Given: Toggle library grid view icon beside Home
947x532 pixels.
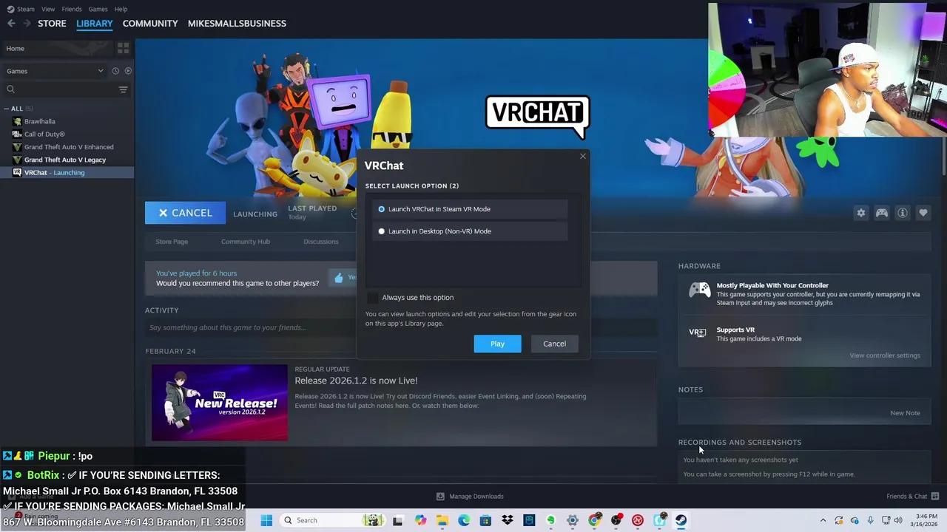Looking at the screenshot, I should point(123,48).
